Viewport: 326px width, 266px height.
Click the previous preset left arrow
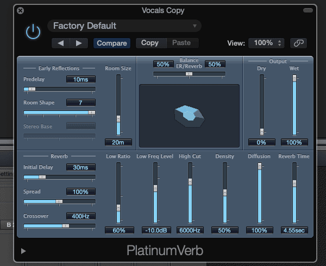point(61,43)
